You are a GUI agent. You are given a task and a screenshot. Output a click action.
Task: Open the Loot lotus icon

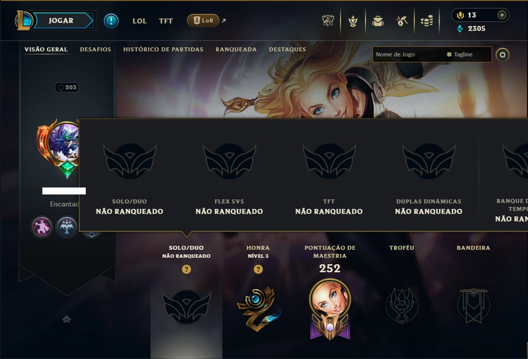[353, 21]
